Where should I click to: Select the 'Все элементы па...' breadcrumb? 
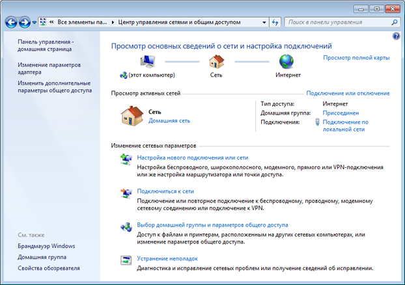tap(82, 22)
